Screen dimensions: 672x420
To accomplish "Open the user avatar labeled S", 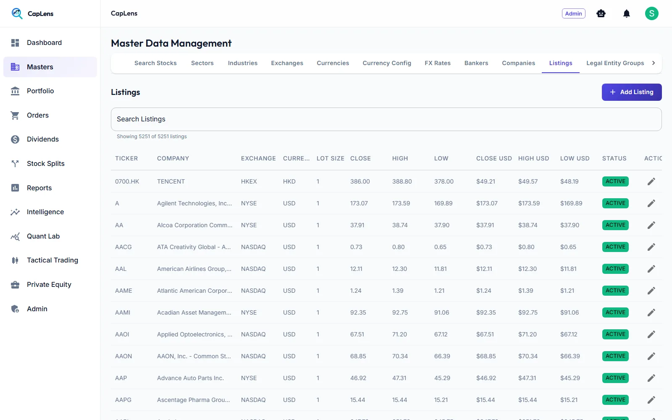I will click(x=652, y=13).
